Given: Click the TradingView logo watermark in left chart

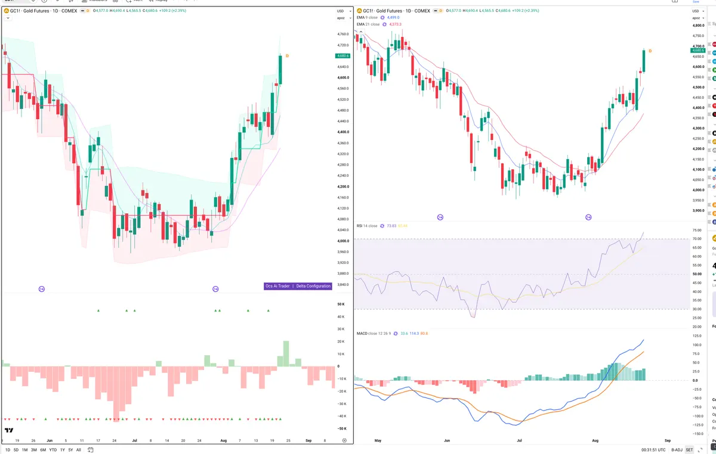Looking at the screenshot, I should click(x=9, y=430).
